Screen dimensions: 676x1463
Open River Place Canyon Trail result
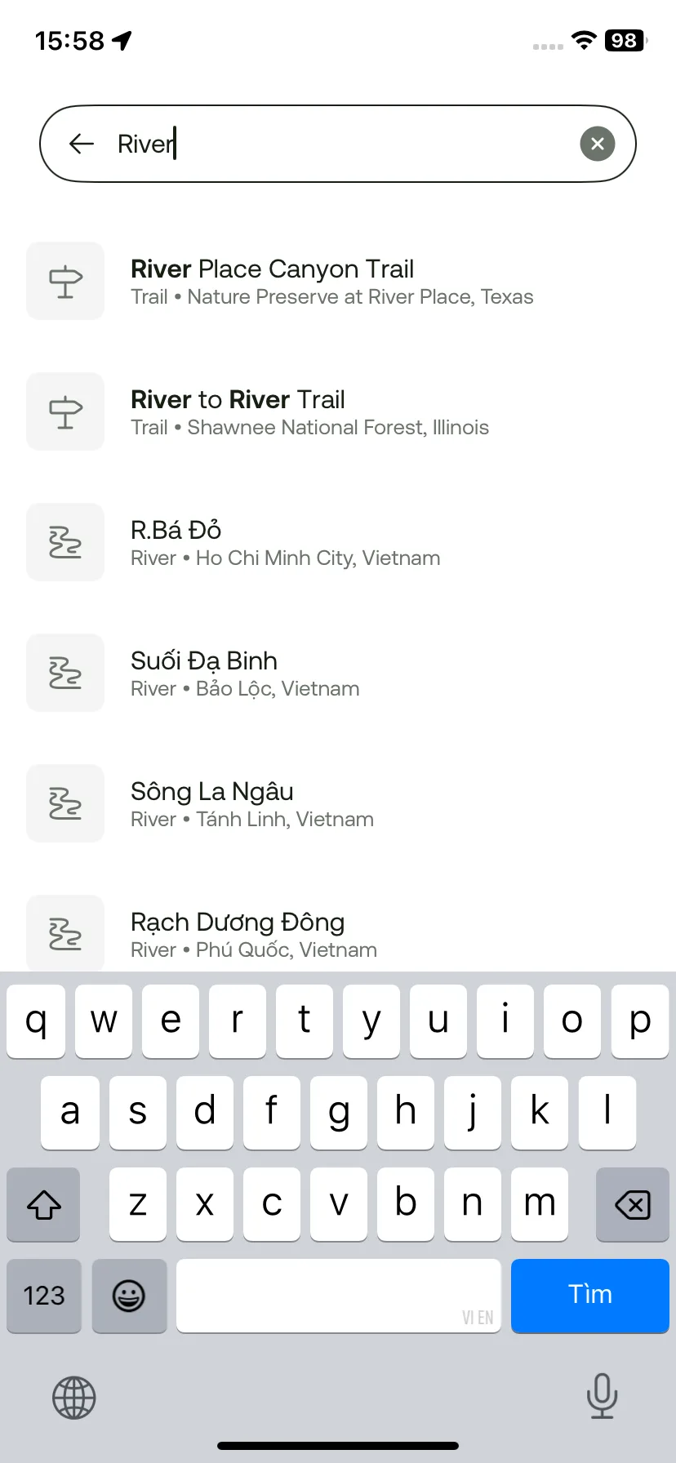(338, 281)
